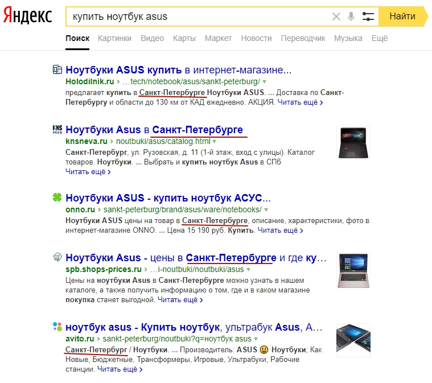The image size is (432, 383).
Task: Click Читать ещё in Holodilnik.ru snippet
Action: [x=301, y=102]
